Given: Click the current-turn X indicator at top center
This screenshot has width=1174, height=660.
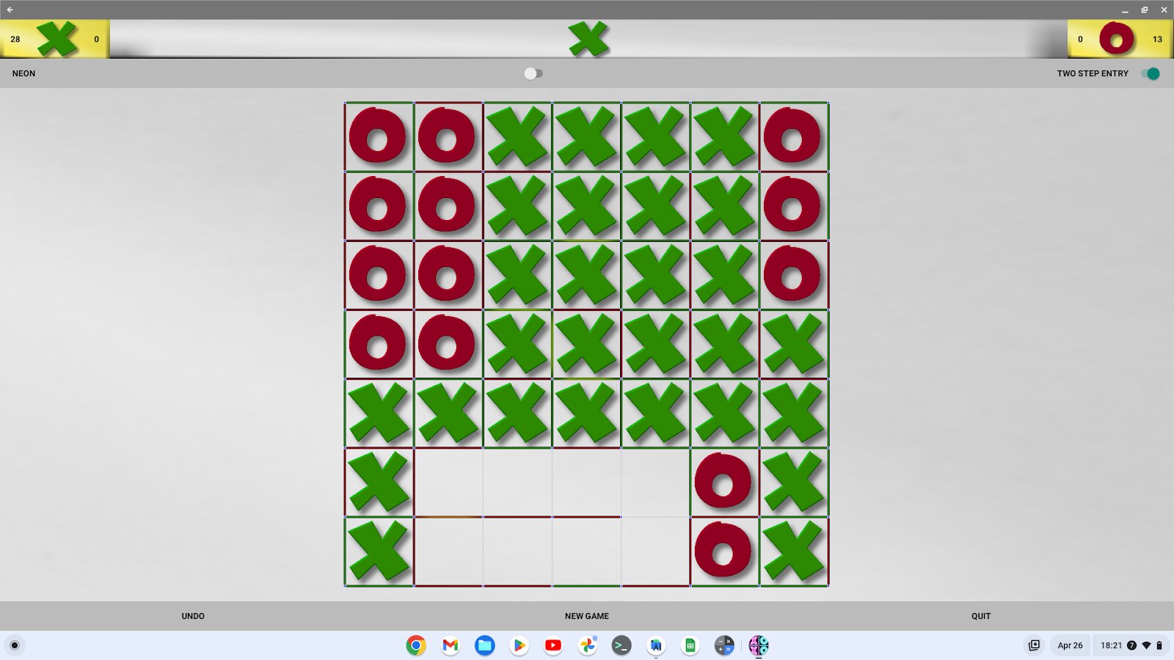Looking at the screenshot, I should point(588,39).
